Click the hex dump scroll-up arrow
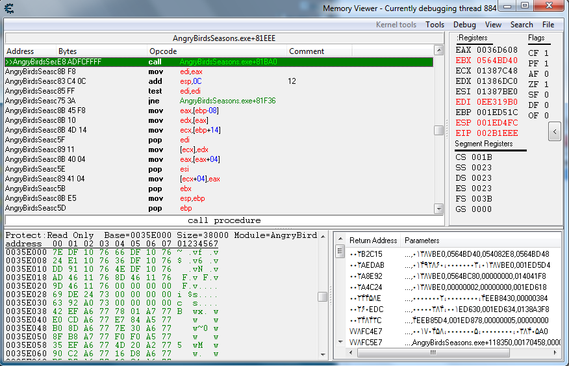Viewport: 569px width, 366px height. tap(322, 236)
